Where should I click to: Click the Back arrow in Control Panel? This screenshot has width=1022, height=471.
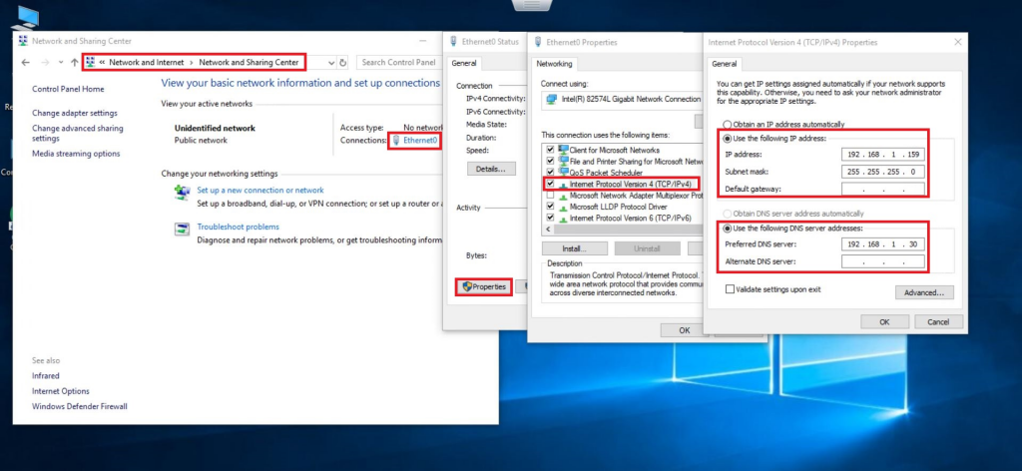[25, 62]
